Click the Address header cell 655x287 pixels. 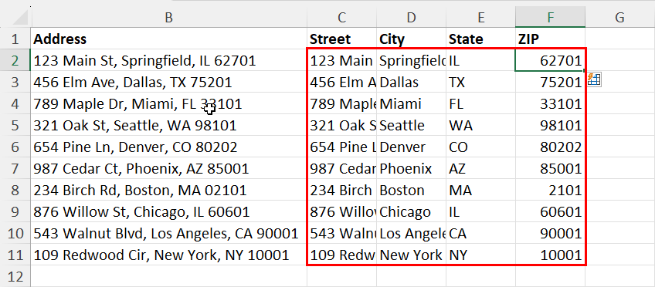pos(168,39)
